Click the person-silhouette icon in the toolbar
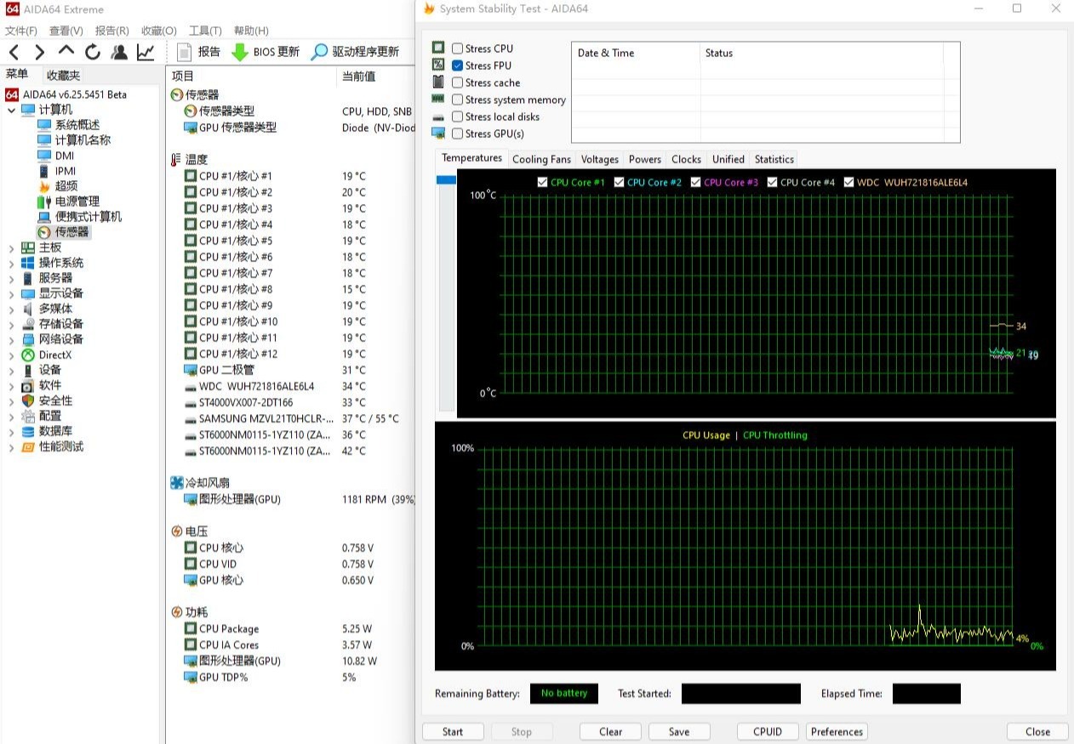The height and width of the screenshot is (744, 1074). pyautogui.click(x=119, y=52)
